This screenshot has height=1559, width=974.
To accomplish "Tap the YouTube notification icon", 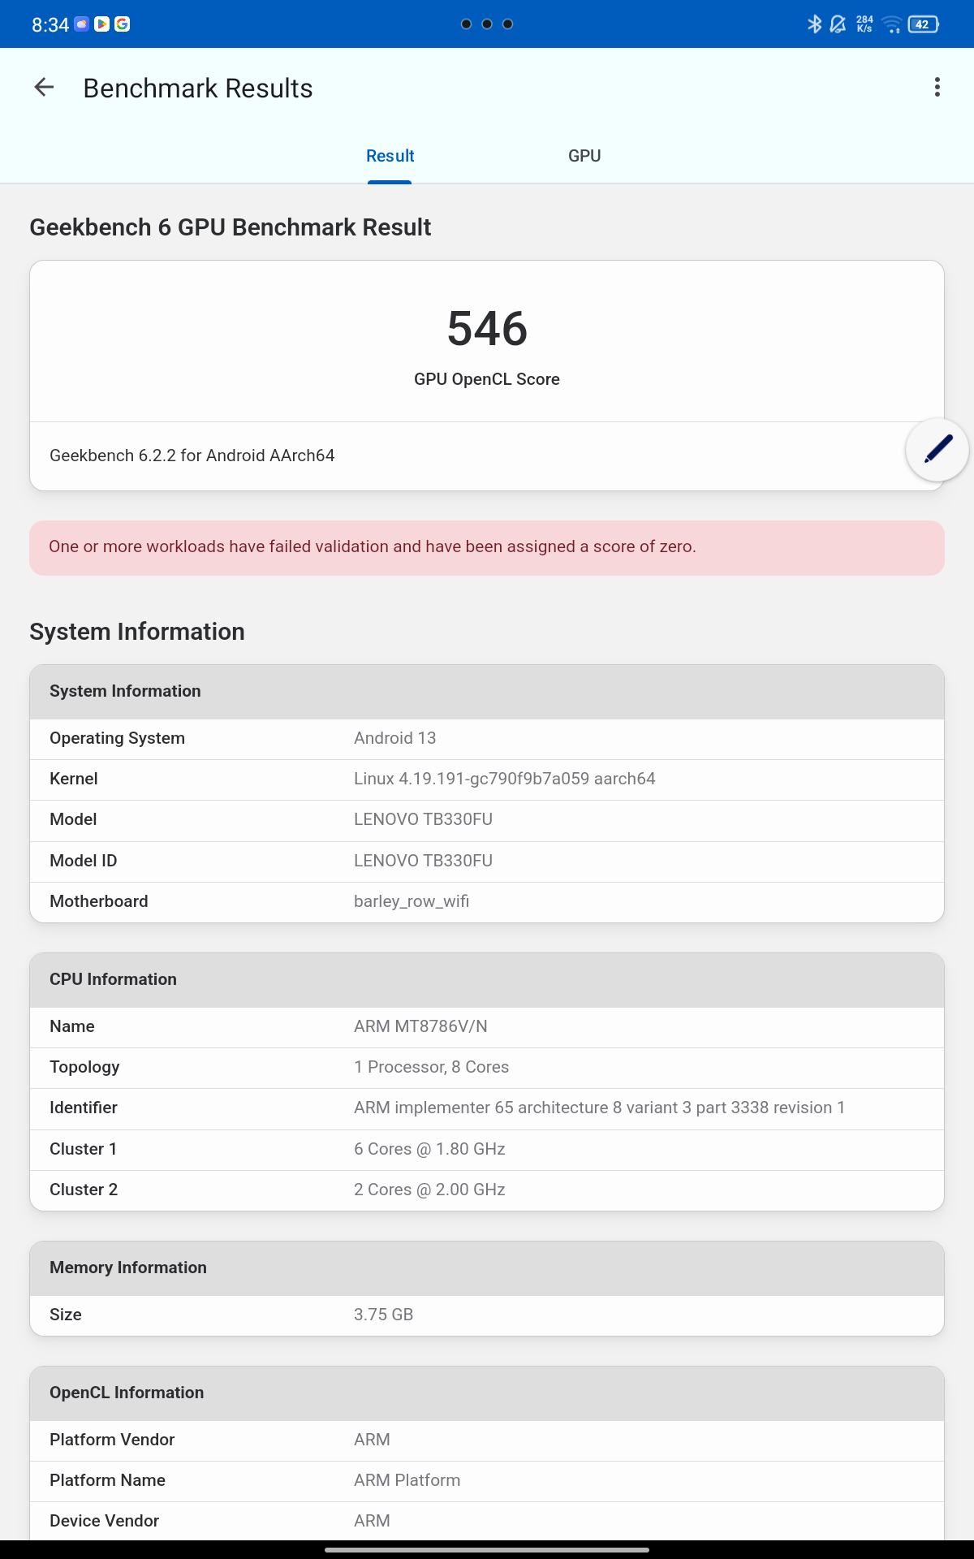I will pyautogui.click(x=101, y=24).
